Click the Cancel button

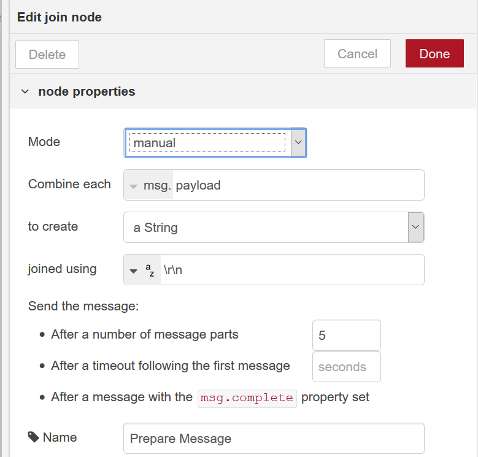pyautogui.click(x=357, y=53)
